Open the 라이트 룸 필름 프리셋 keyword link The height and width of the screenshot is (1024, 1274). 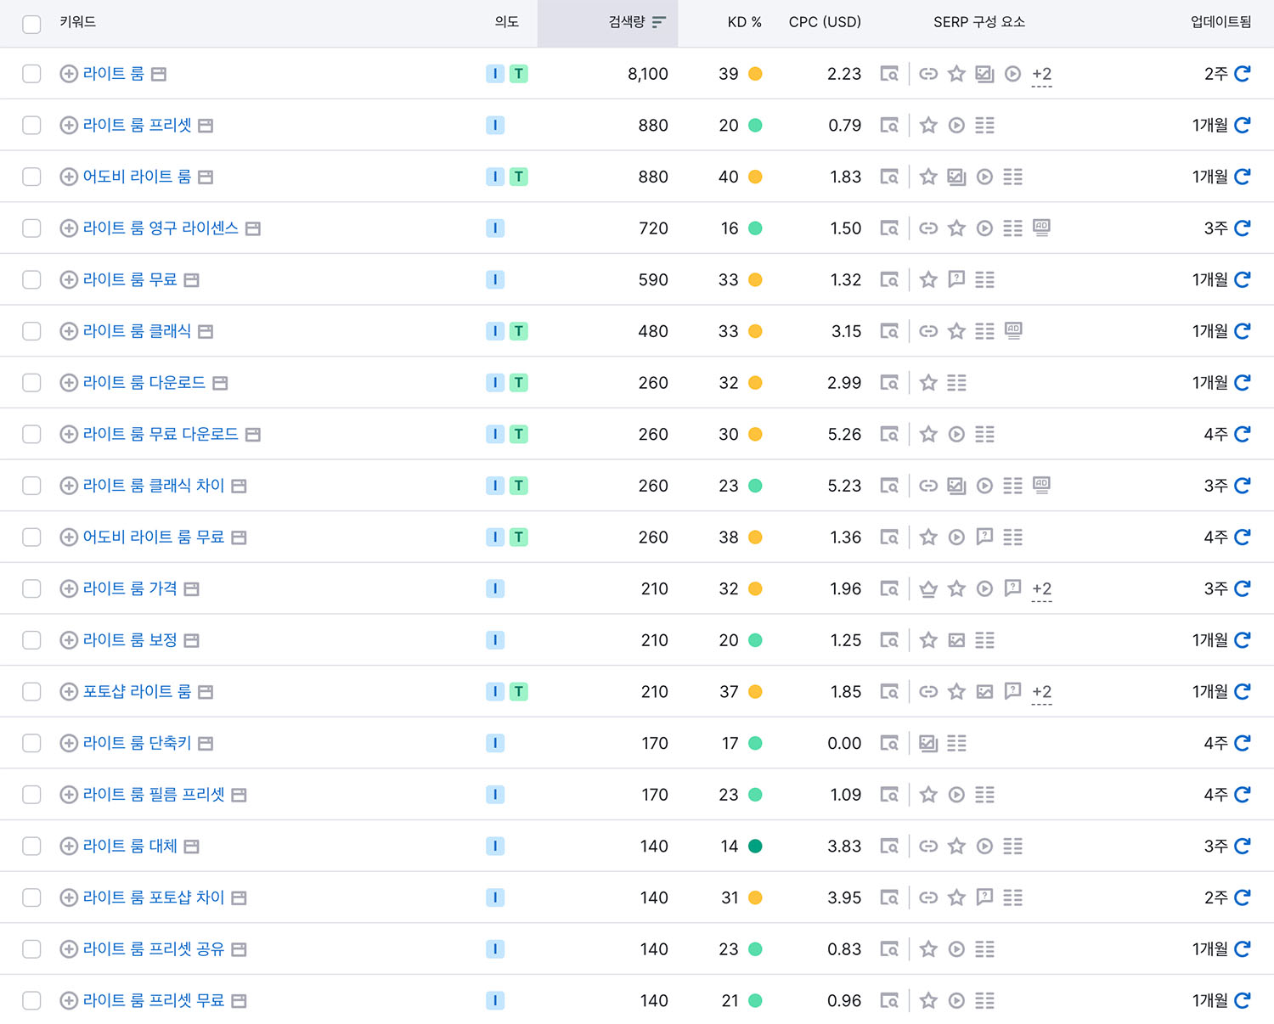[154, 795]
